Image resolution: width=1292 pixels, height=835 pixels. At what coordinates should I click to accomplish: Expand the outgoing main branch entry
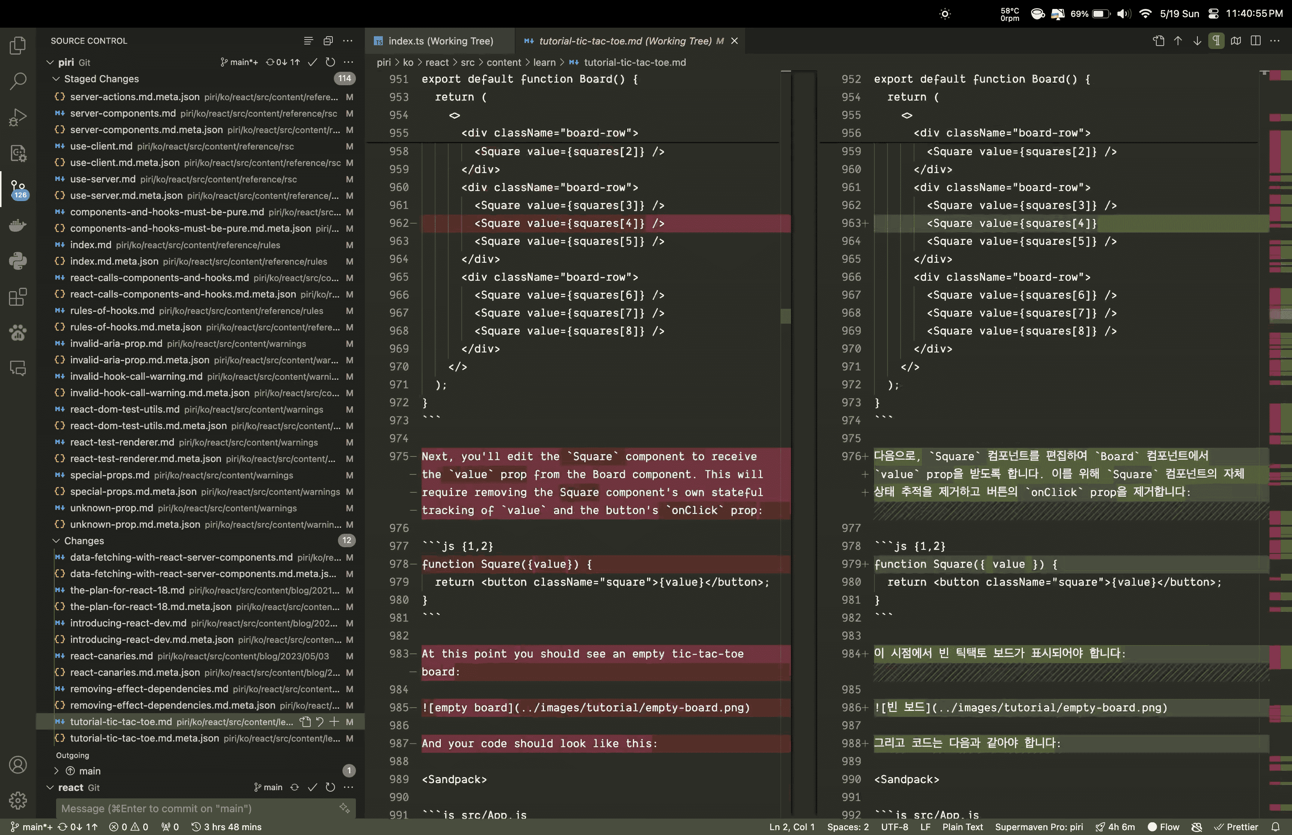pyautogui.click(x=56, y=771)
